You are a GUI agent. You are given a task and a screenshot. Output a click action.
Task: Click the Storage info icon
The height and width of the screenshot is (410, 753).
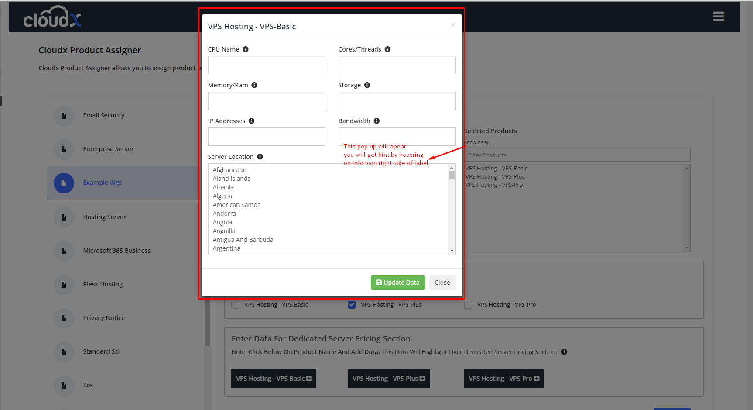point(367,85)
